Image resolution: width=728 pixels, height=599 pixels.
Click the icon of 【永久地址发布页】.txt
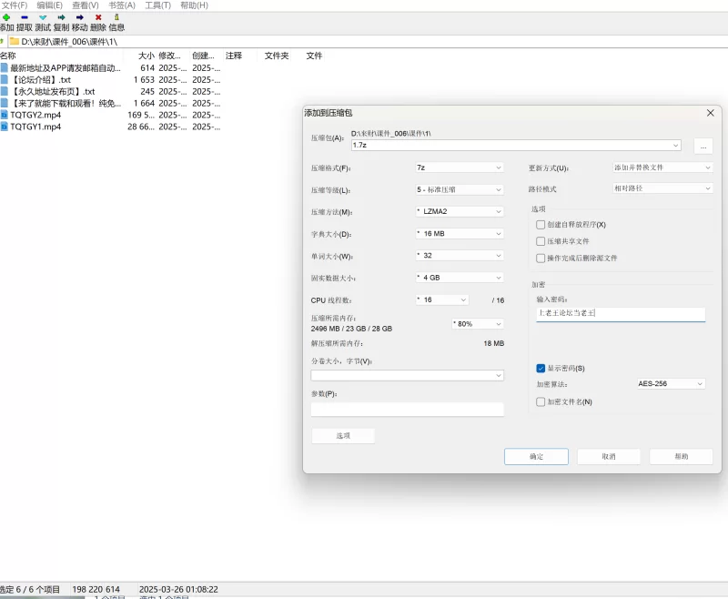point(5,91)
